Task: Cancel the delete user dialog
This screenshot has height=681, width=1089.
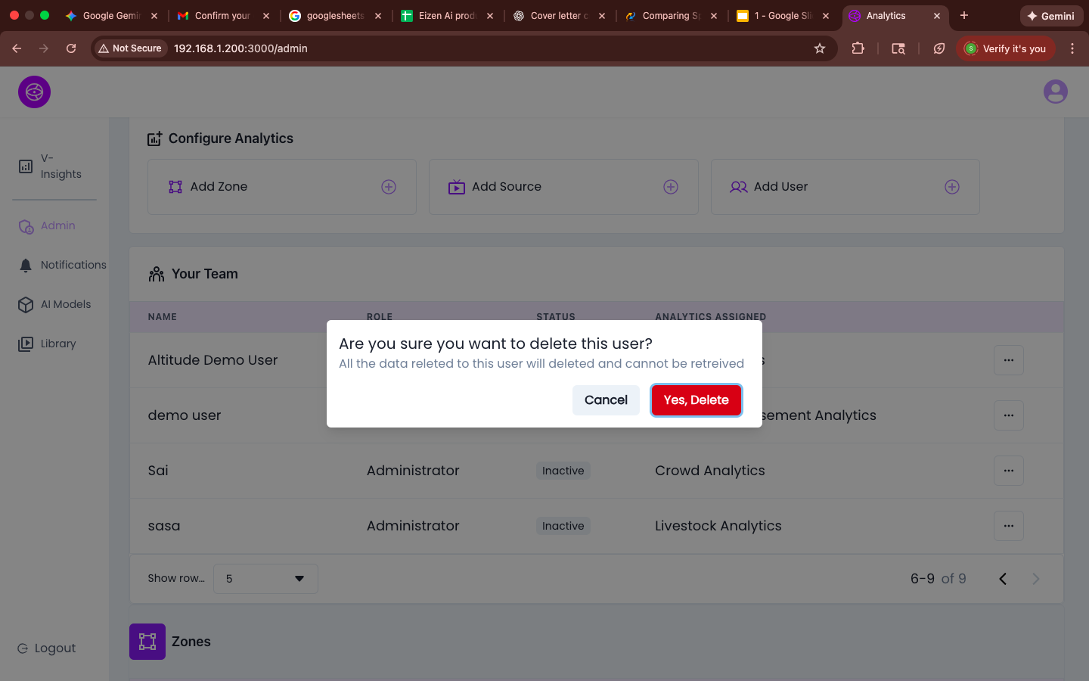Action: click(x=606, y=400)
